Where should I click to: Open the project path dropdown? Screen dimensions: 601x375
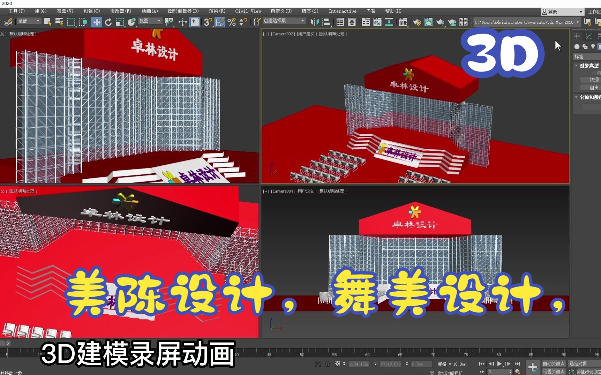tap(527, 22)
